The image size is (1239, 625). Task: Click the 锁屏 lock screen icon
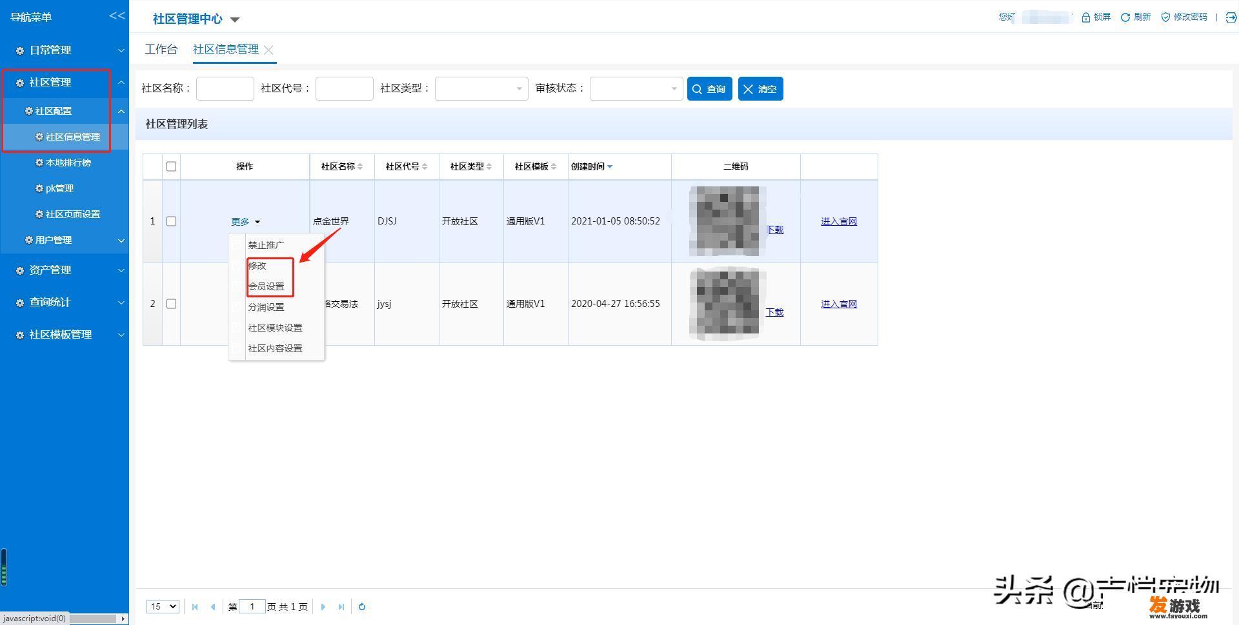click(1086, 17)
